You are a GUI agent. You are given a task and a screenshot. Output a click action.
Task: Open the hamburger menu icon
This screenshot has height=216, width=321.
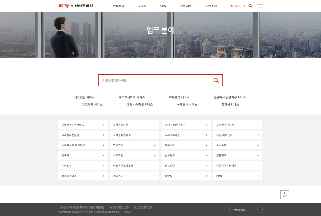coord(260,6)
